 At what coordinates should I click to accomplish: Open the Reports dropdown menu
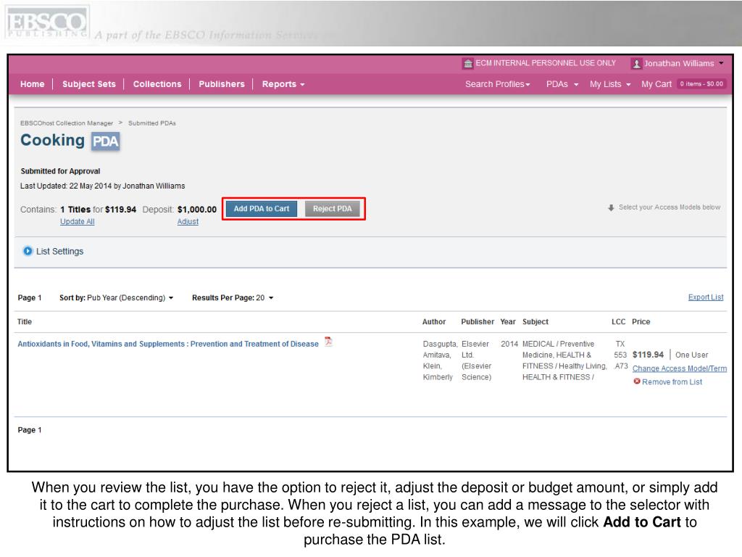[283, 84]
